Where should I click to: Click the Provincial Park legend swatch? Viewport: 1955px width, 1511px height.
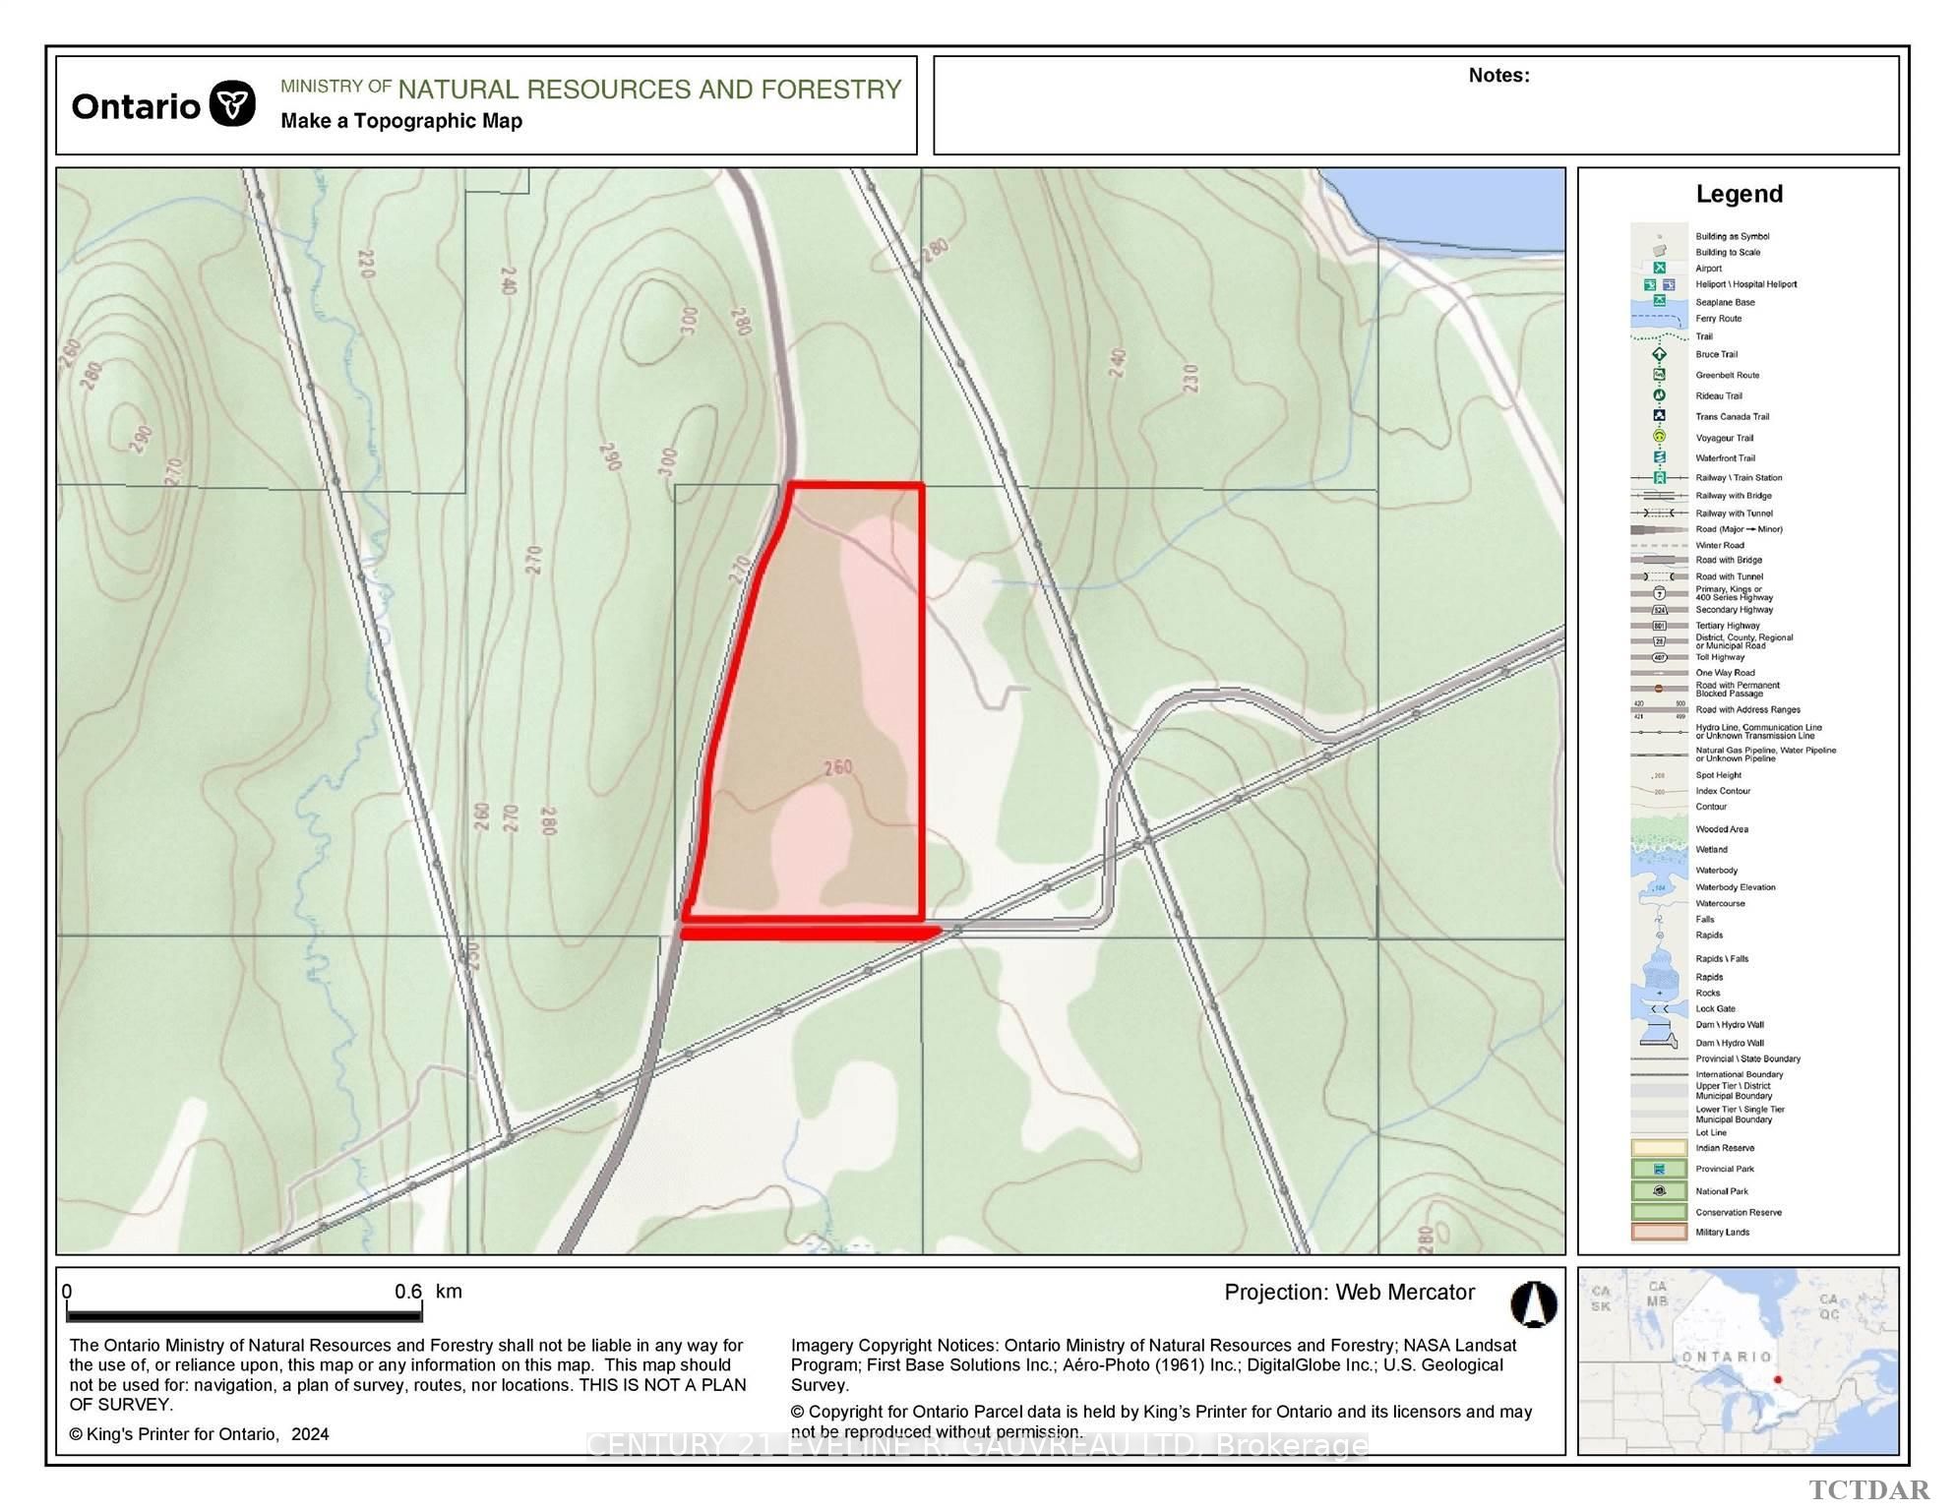tap(1659, 1169)
